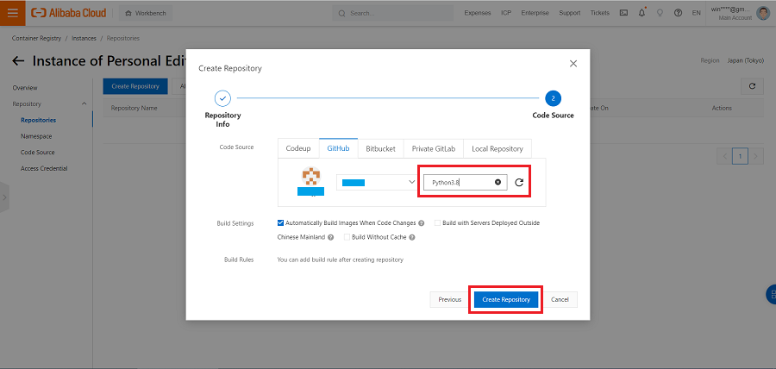Open the hamburger main menu
The image size is (776, 369).
point(12,13)
